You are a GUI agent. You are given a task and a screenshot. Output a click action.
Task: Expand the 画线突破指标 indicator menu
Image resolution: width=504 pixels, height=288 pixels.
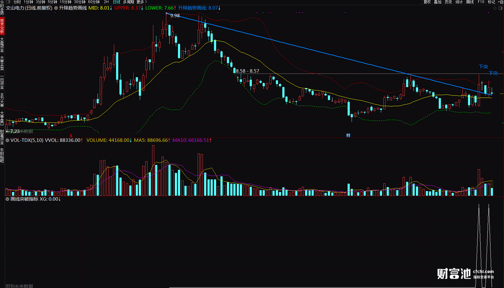[7, 199]
